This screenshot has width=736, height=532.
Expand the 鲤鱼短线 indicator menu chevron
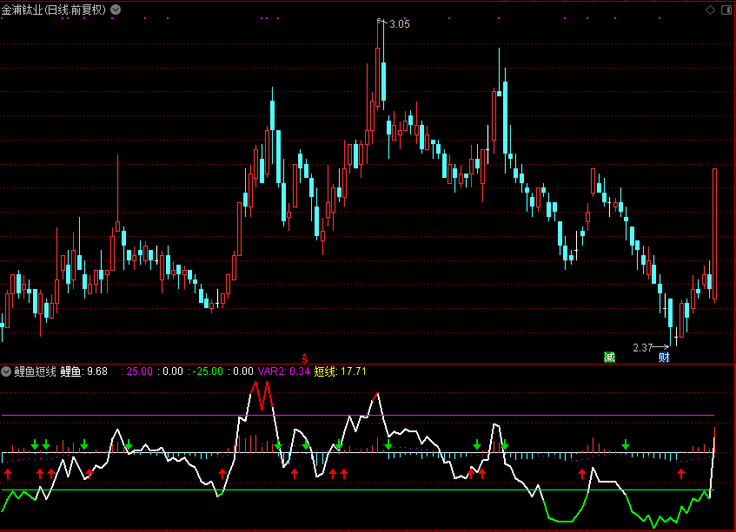click(x=5, y=371)
